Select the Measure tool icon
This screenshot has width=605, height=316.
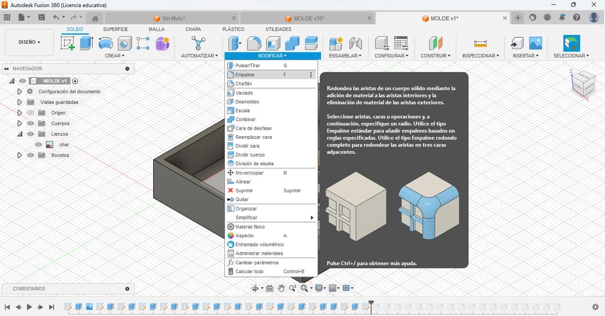coord(480,43)
